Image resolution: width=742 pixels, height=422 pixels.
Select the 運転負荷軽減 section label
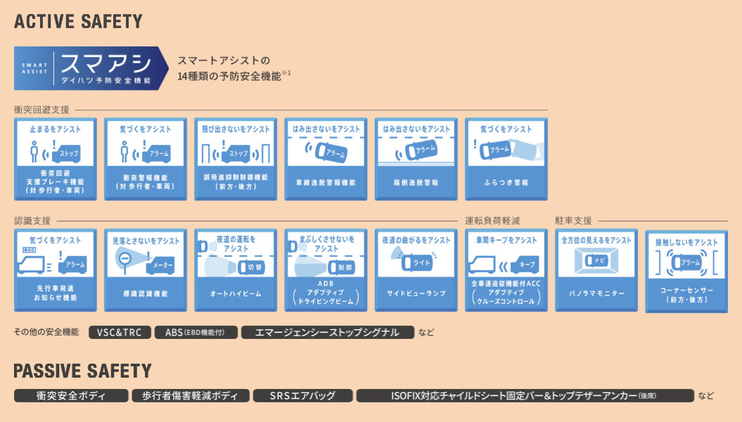click(x=492, y=220)
